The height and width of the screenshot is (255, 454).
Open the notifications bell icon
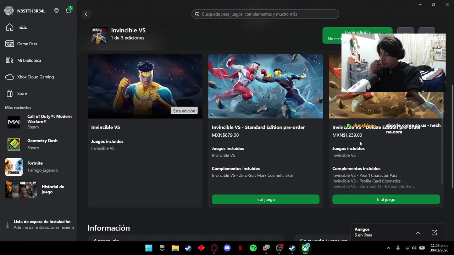click(x=68, y=11)
